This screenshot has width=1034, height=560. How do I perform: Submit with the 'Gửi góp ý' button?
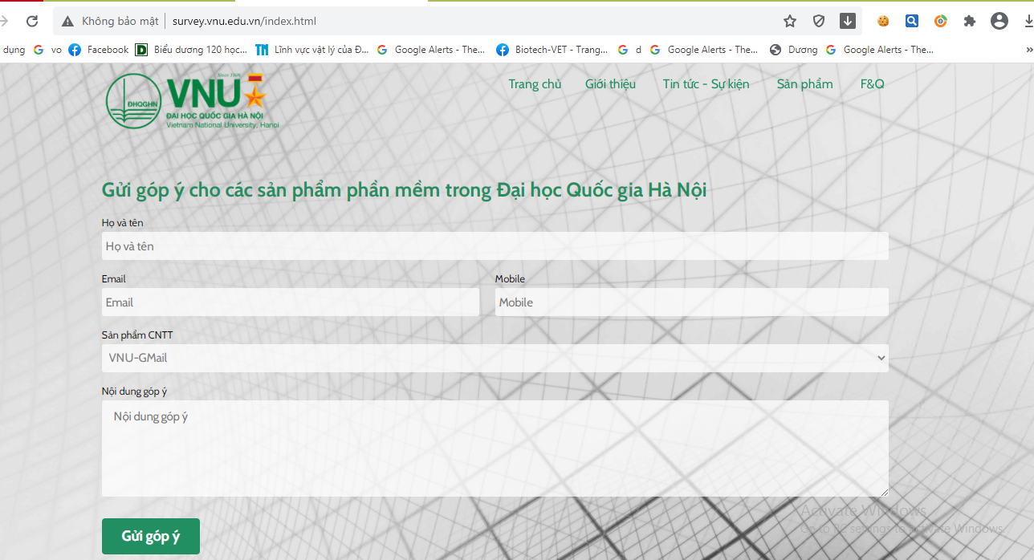point(151,537)
